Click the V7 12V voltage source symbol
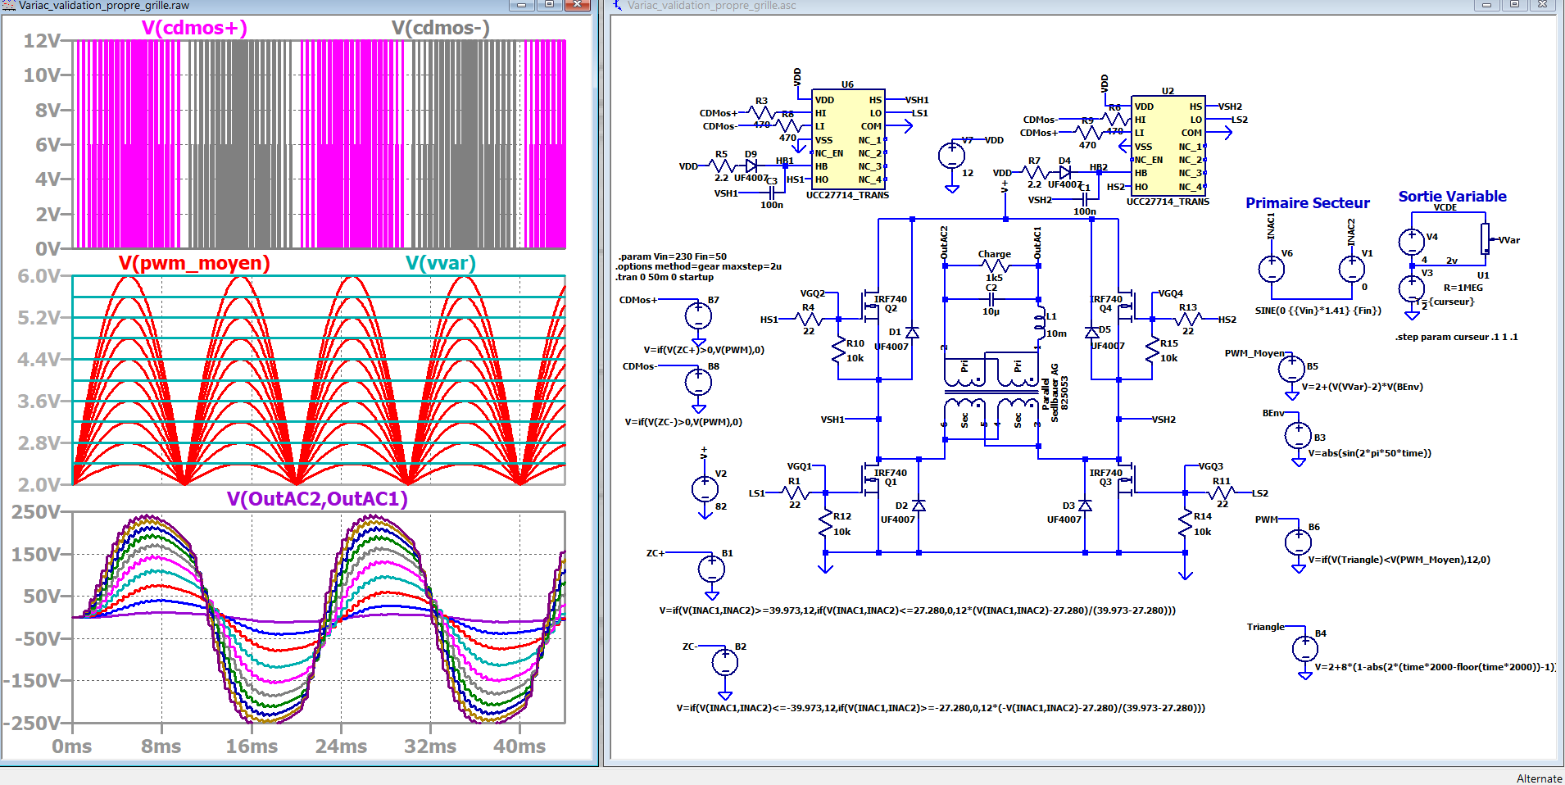 pyautogui.click(x=951, y=156)
